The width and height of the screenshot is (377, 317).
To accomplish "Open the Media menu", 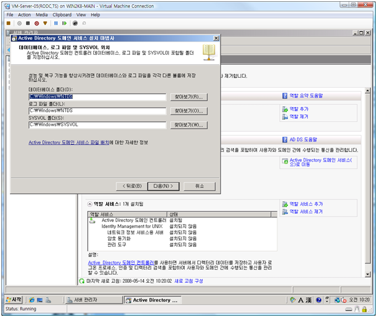I will click(42, 15).
